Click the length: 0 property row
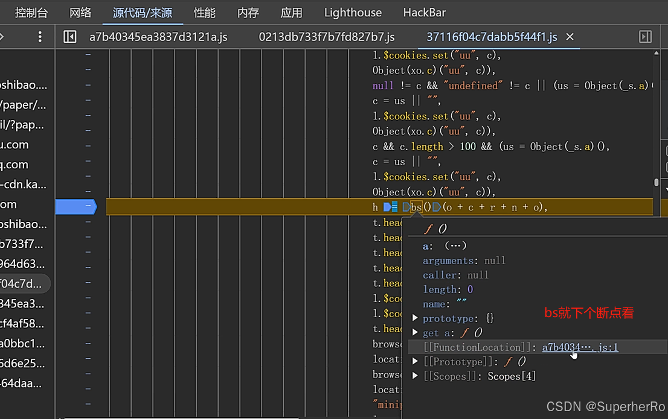This screenshot has width=668, height=419. coord(448,289)
